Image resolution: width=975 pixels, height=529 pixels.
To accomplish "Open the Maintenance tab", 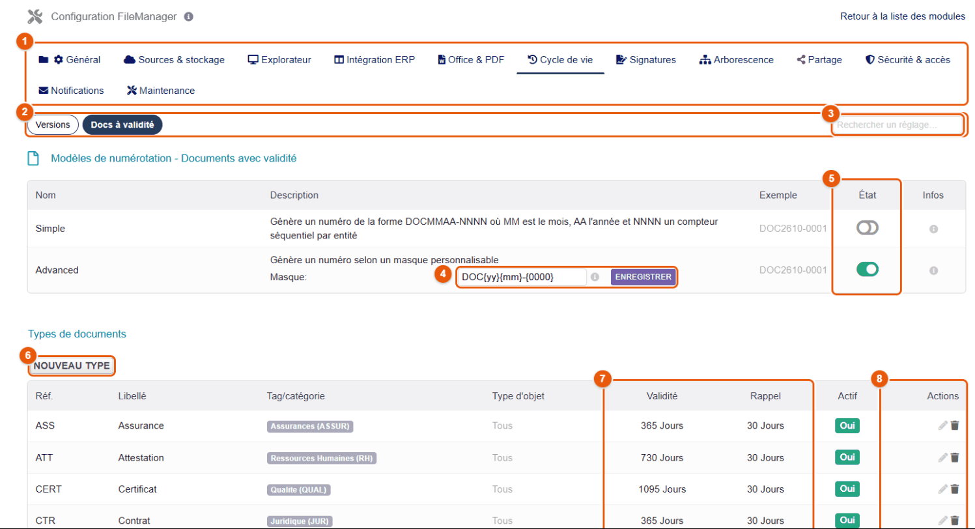I will [x=161, y=91].
